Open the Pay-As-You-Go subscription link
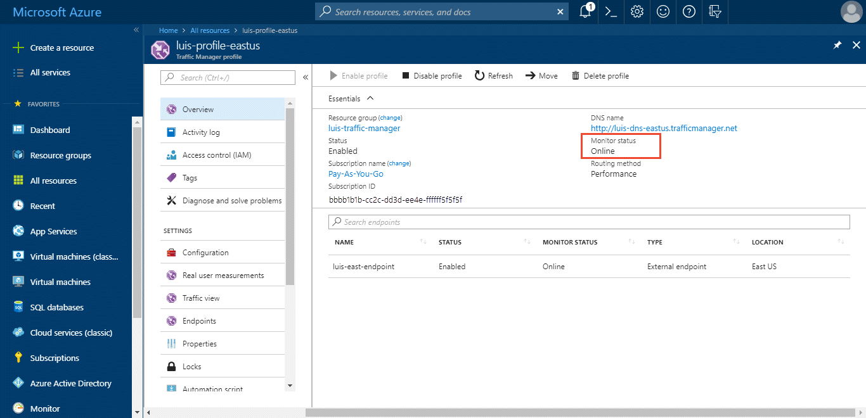Screen dimensions: 866x418 pos(356,174)
